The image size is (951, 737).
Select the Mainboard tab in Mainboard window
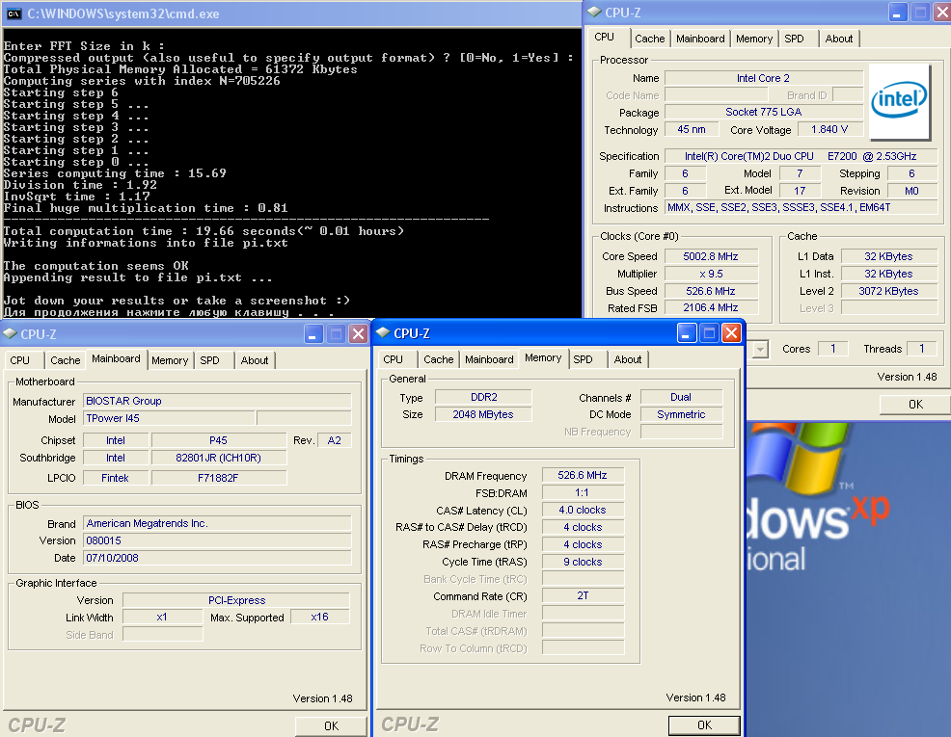116,358
